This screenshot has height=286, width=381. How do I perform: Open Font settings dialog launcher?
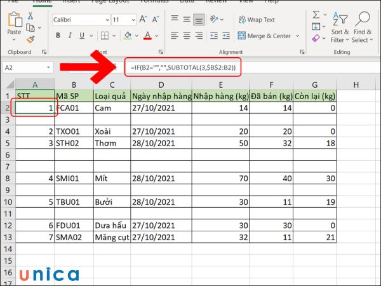(x=161, y=52)
